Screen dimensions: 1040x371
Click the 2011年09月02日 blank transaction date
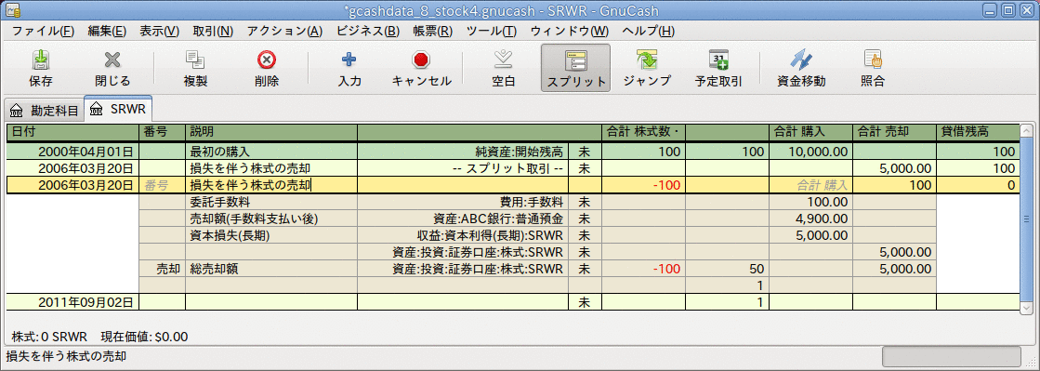(x=72, y=302)
